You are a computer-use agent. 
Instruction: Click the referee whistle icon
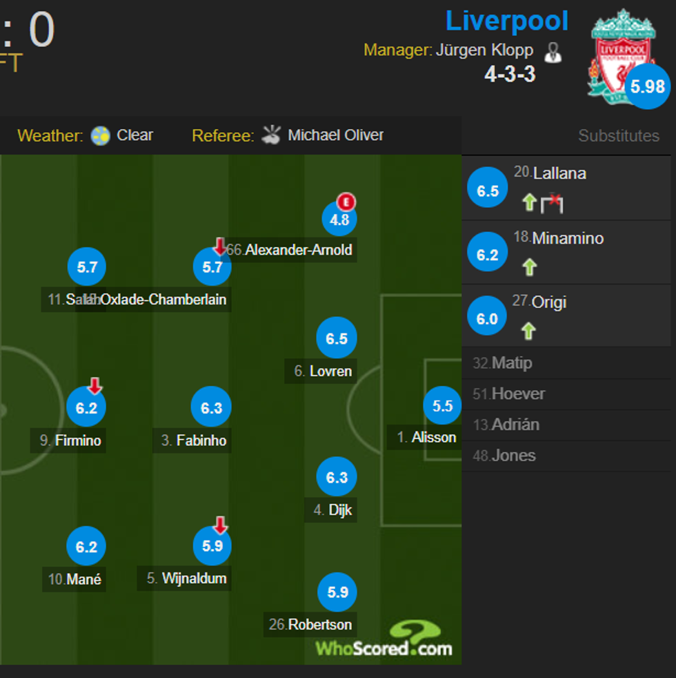tap(271, 135)
